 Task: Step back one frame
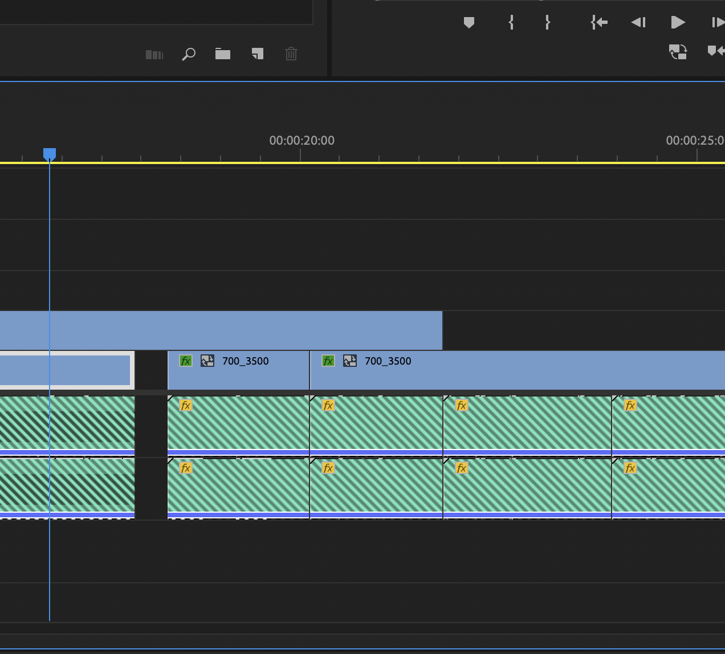[638, 23]
